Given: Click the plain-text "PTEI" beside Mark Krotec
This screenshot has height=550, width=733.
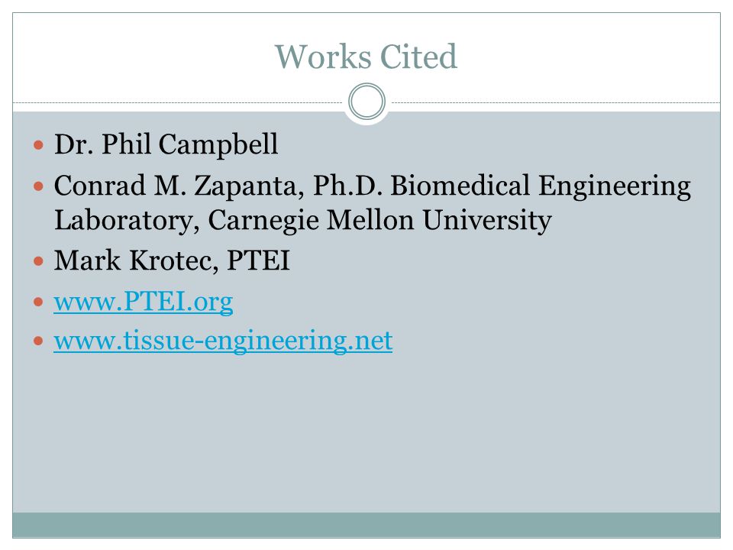Looking at the screenshot, I should [x=259, y=260].
